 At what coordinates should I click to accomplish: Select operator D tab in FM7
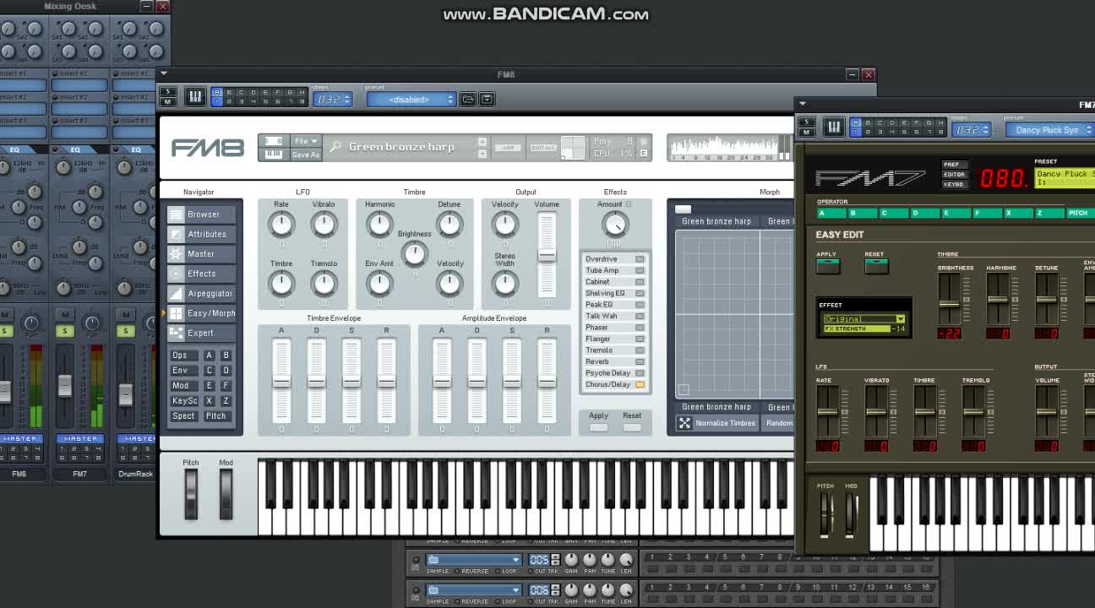925,213
